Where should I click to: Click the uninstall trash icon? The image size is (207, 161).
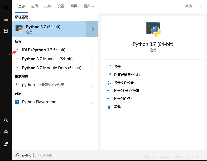coord(109,107)
